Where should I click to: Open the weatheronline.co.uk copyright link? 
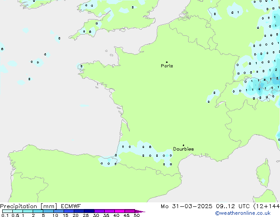click(x=243, y=213)
